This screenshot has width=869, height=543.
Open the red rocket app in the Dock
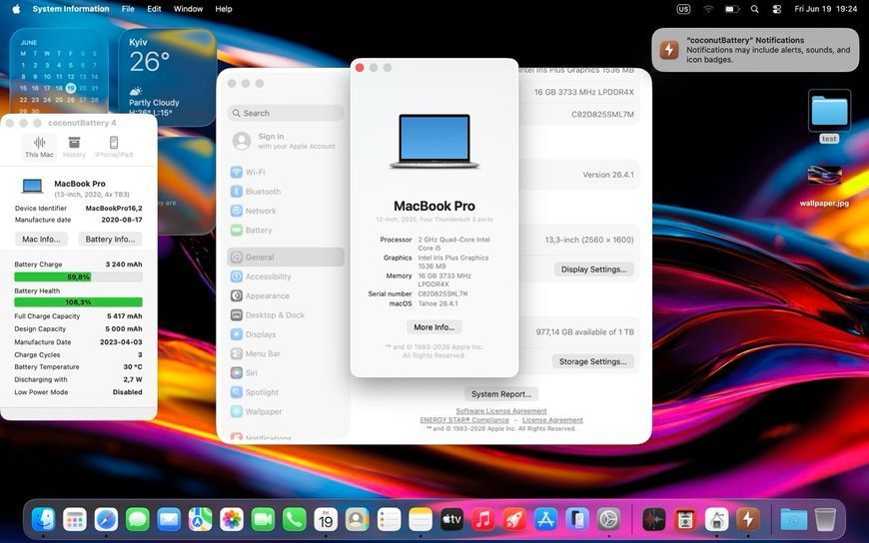(x=514, y=520)
